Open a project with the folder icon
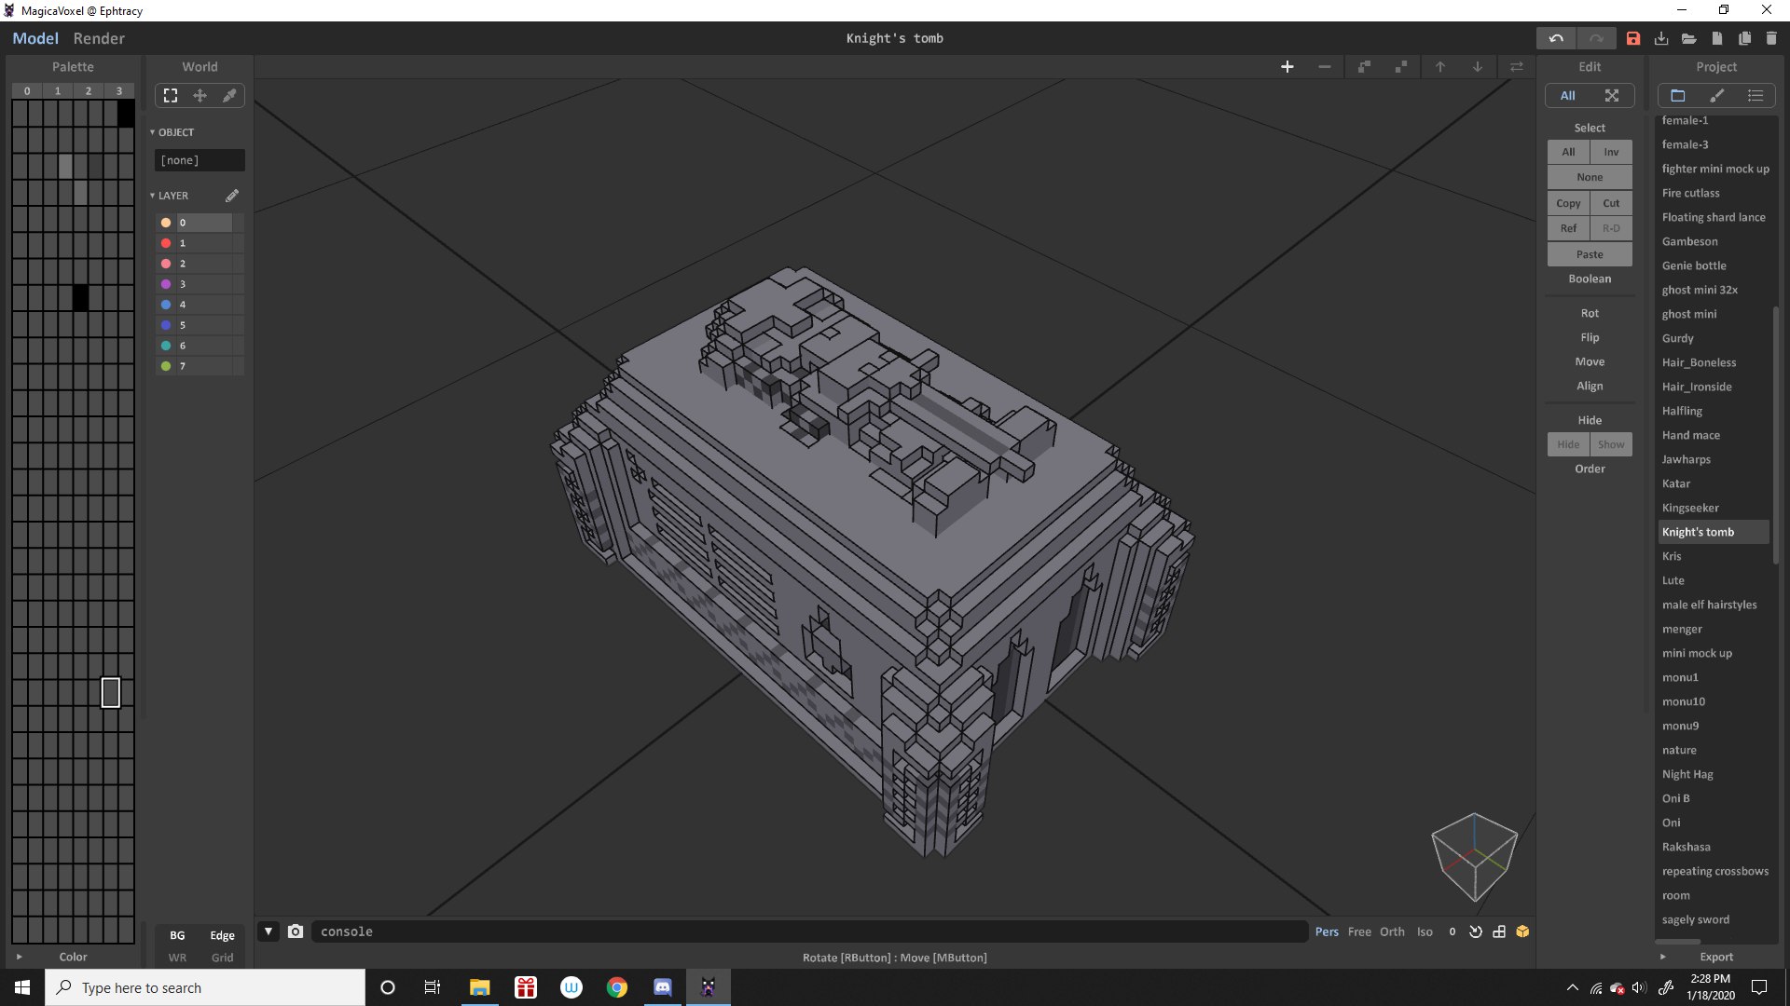Screen dimensions: 1790x1006 [1689, 38]
